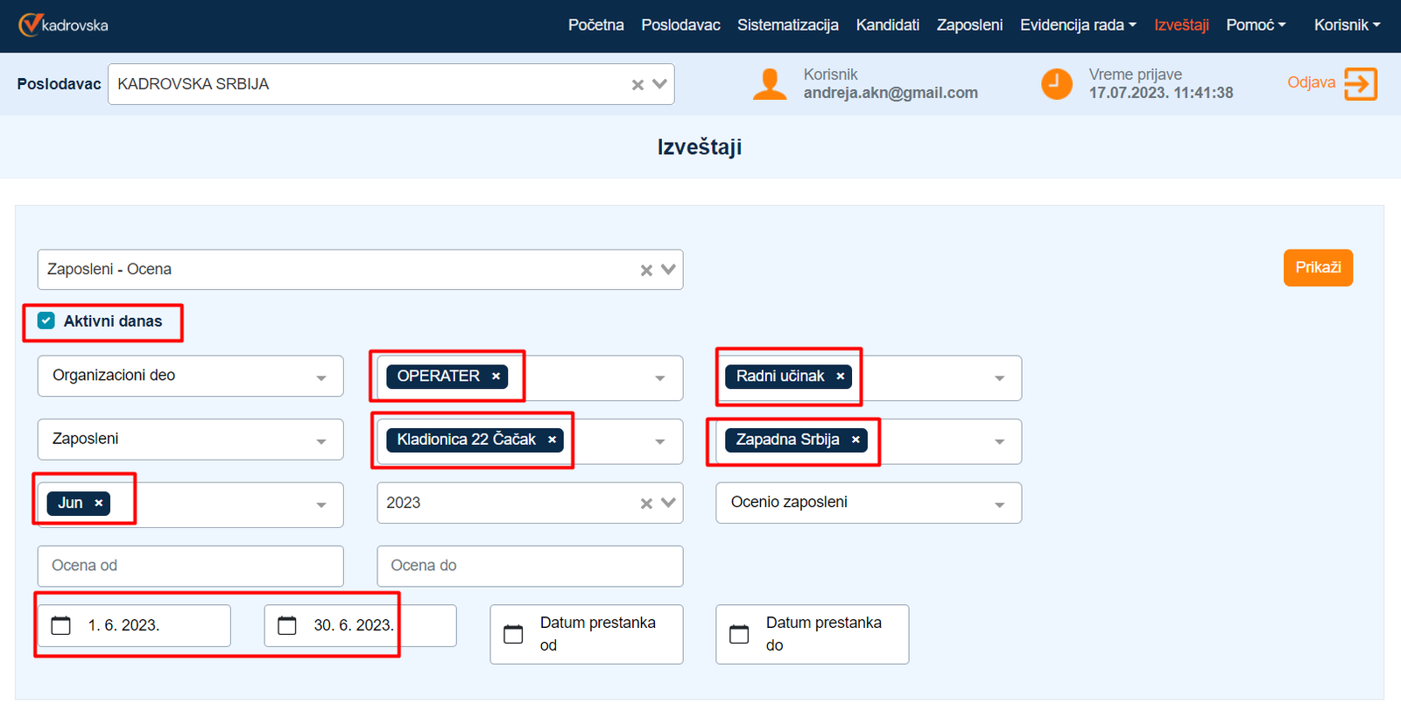Expand the Organizacioni deo dropdown
The width and height of the screenshot is (1401, 719).
(321, 377)
